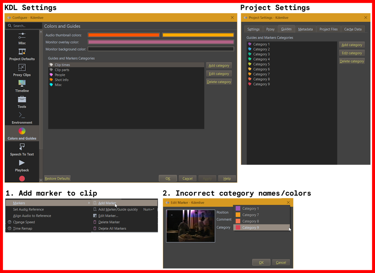Open the Playback settings page
375x273 pixels.
pyautogui.click(x=22, y=165)
